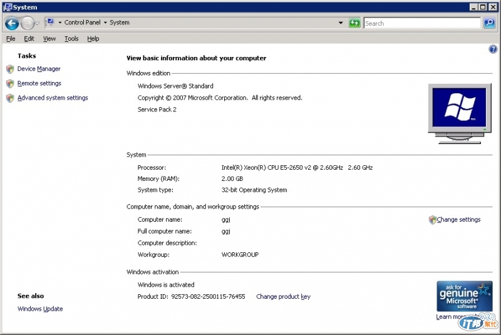501x335 pixels.
Task: Open the Edit menu
Action: click(x=29, y=39)
